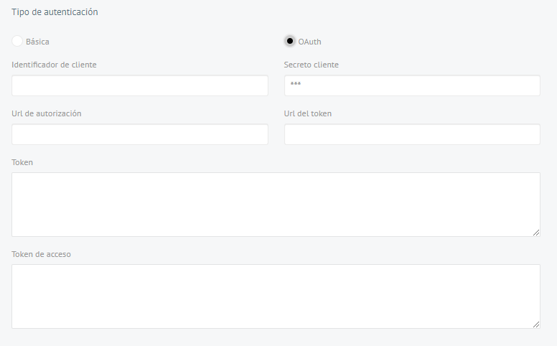Click the Identificador de cliente label
Image resolution: width=557 pixels, height=346 pixels.
[54, 65]
